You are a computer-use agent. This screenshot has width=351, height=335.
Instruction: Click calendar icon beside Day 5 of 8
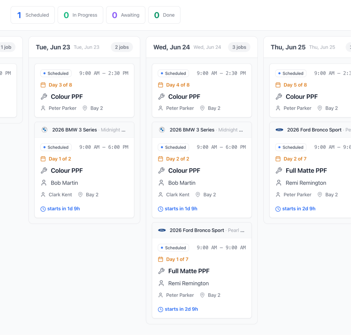(278, 85)
